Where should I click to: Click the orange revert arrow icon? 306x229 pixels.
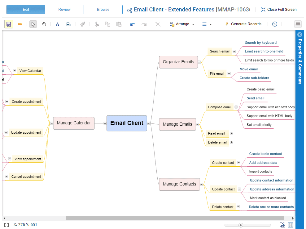click(20, 24)
